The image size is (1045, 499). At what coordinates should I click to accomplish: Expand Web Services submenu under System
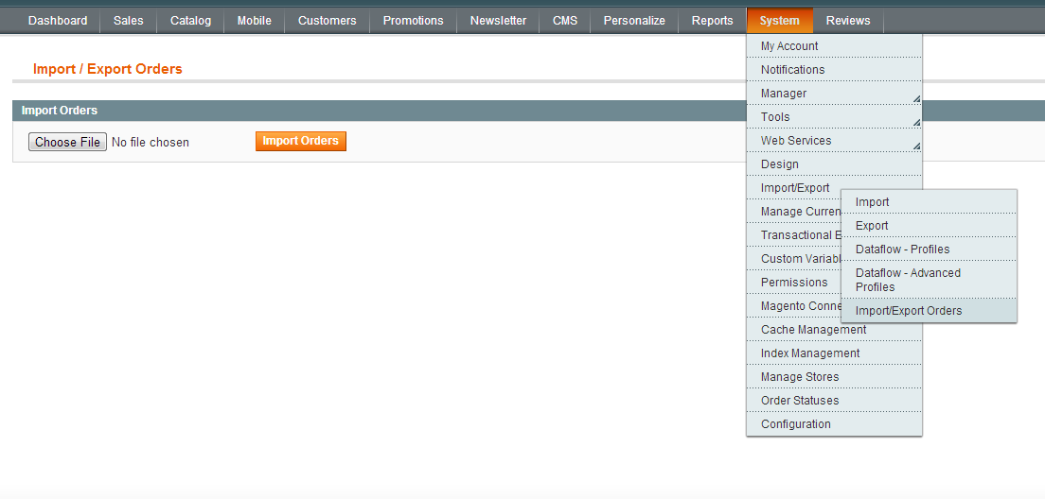tap(796, 141)
